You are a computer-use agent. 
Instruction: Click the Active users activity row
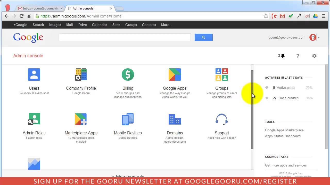click(289, 88)
